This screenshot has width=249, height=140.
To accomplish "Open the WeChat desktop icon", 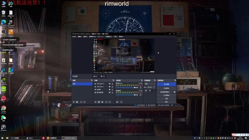I will 3,118.
